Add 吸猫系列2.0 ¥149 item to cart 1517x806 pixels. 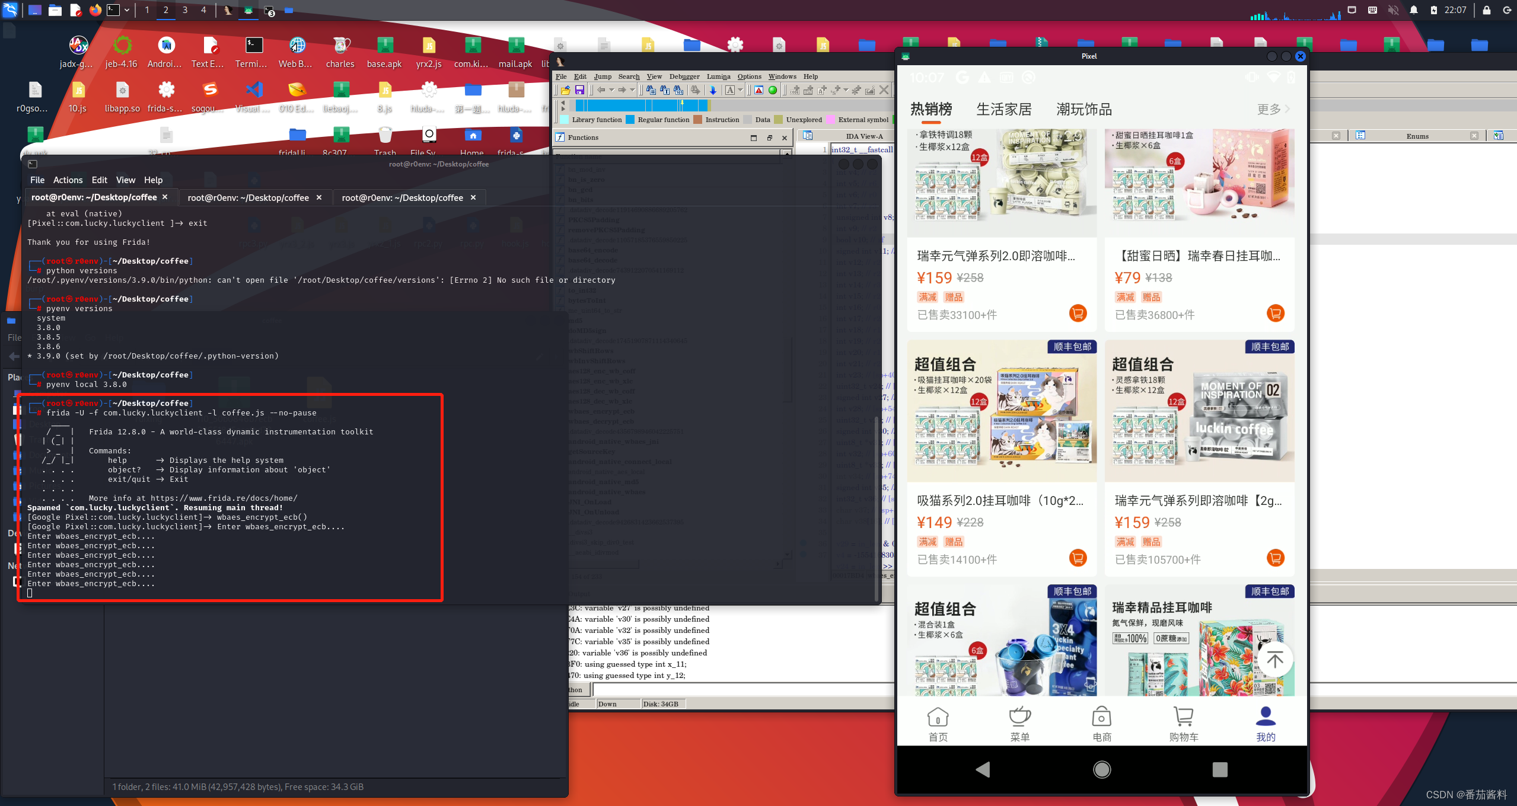click(1078, 558)
